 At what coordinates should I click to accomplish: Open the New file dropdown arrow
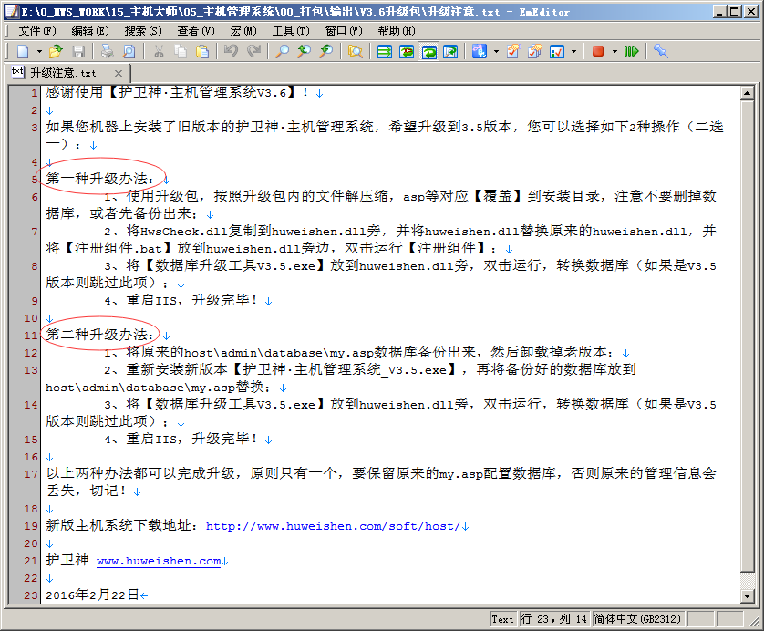point(39,51)
